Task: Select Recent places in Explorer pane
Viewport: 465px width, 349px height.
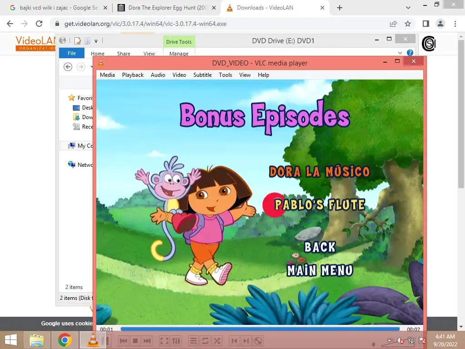Action: [x=83, y=126]
